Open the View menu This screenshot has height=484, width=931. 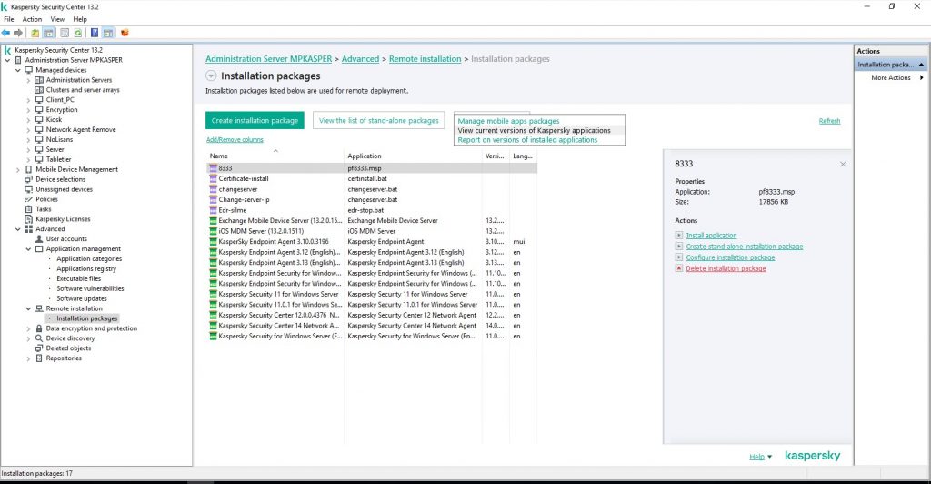57,19
